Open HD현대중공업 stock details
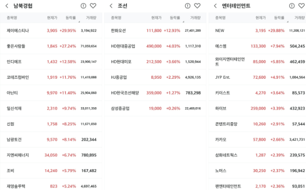The width and height of the screenshot is (306, 190). (155, 46)
